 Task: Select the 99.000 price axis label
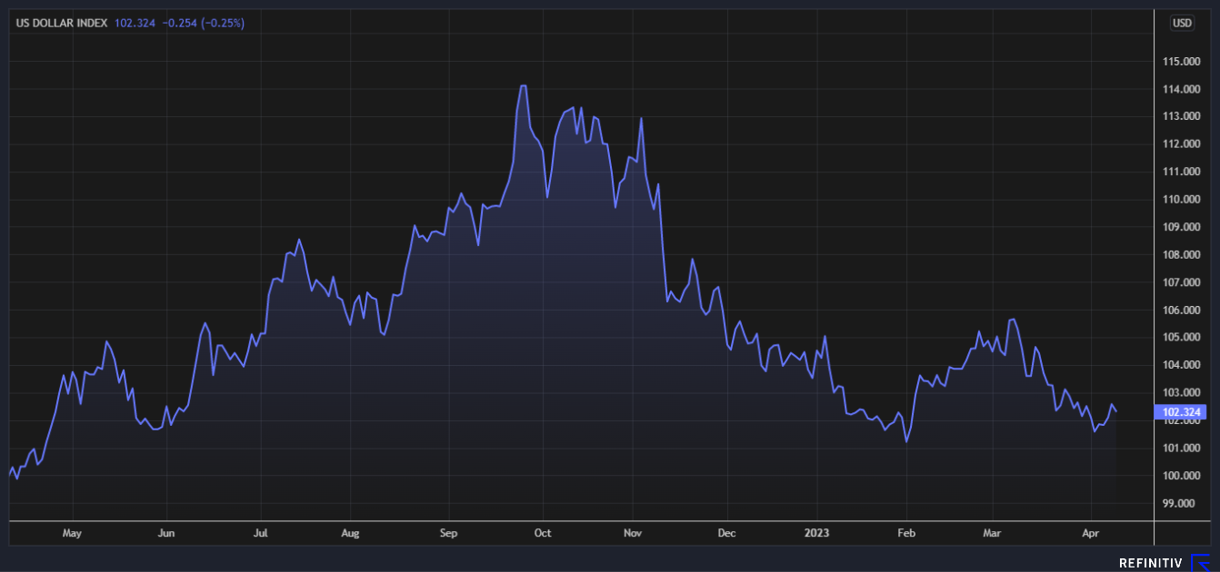pos(1180,504)
